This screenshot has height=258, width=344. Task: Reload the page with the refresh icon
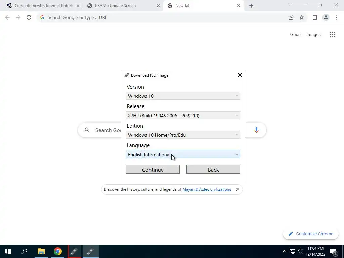(29, 17)
